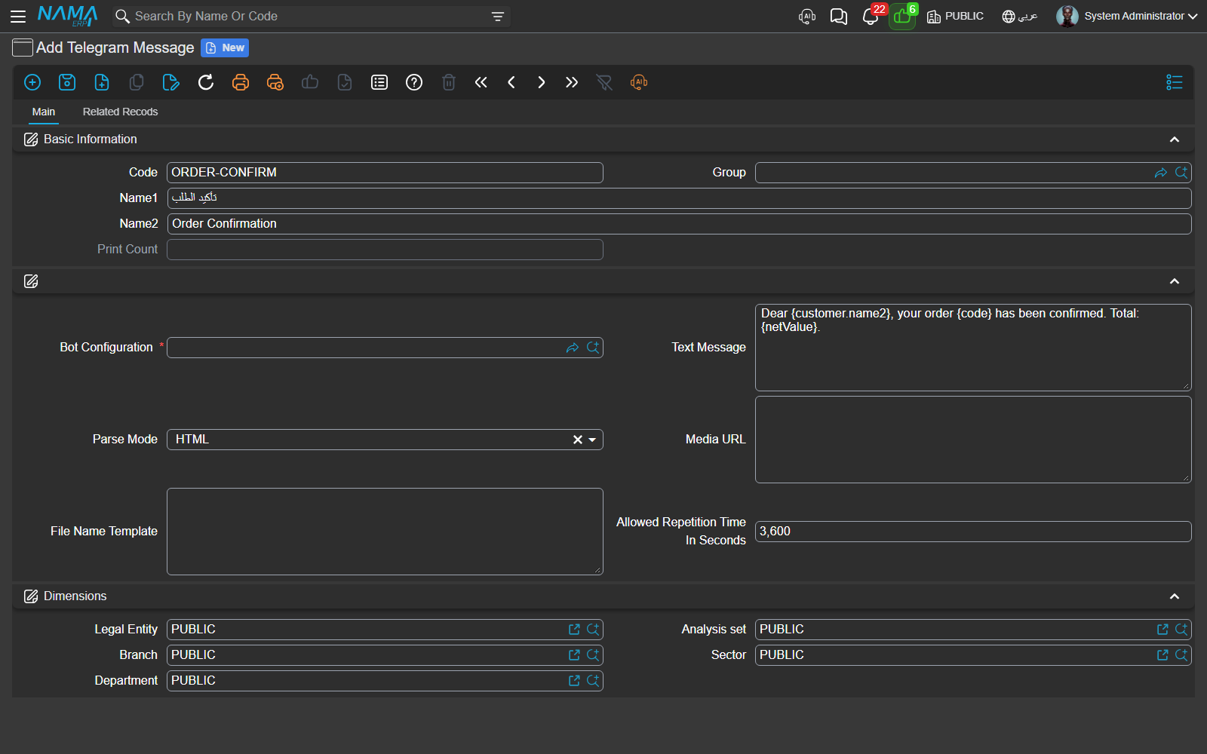Open the hamburger main menu

[x=18, y=16]
